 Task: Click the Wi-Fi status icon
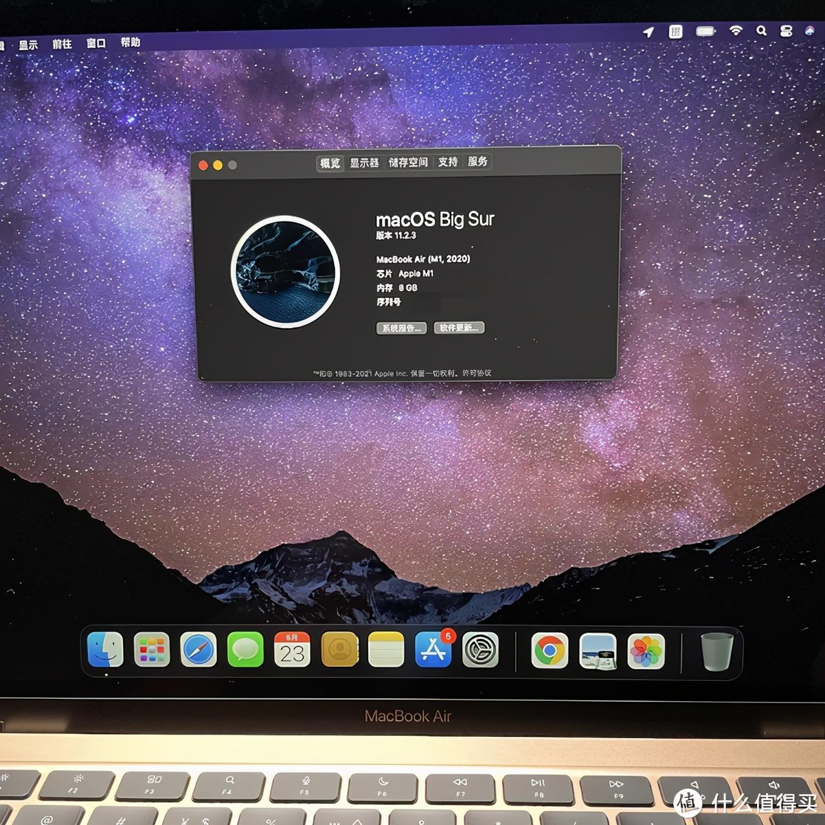coord(736,31)
